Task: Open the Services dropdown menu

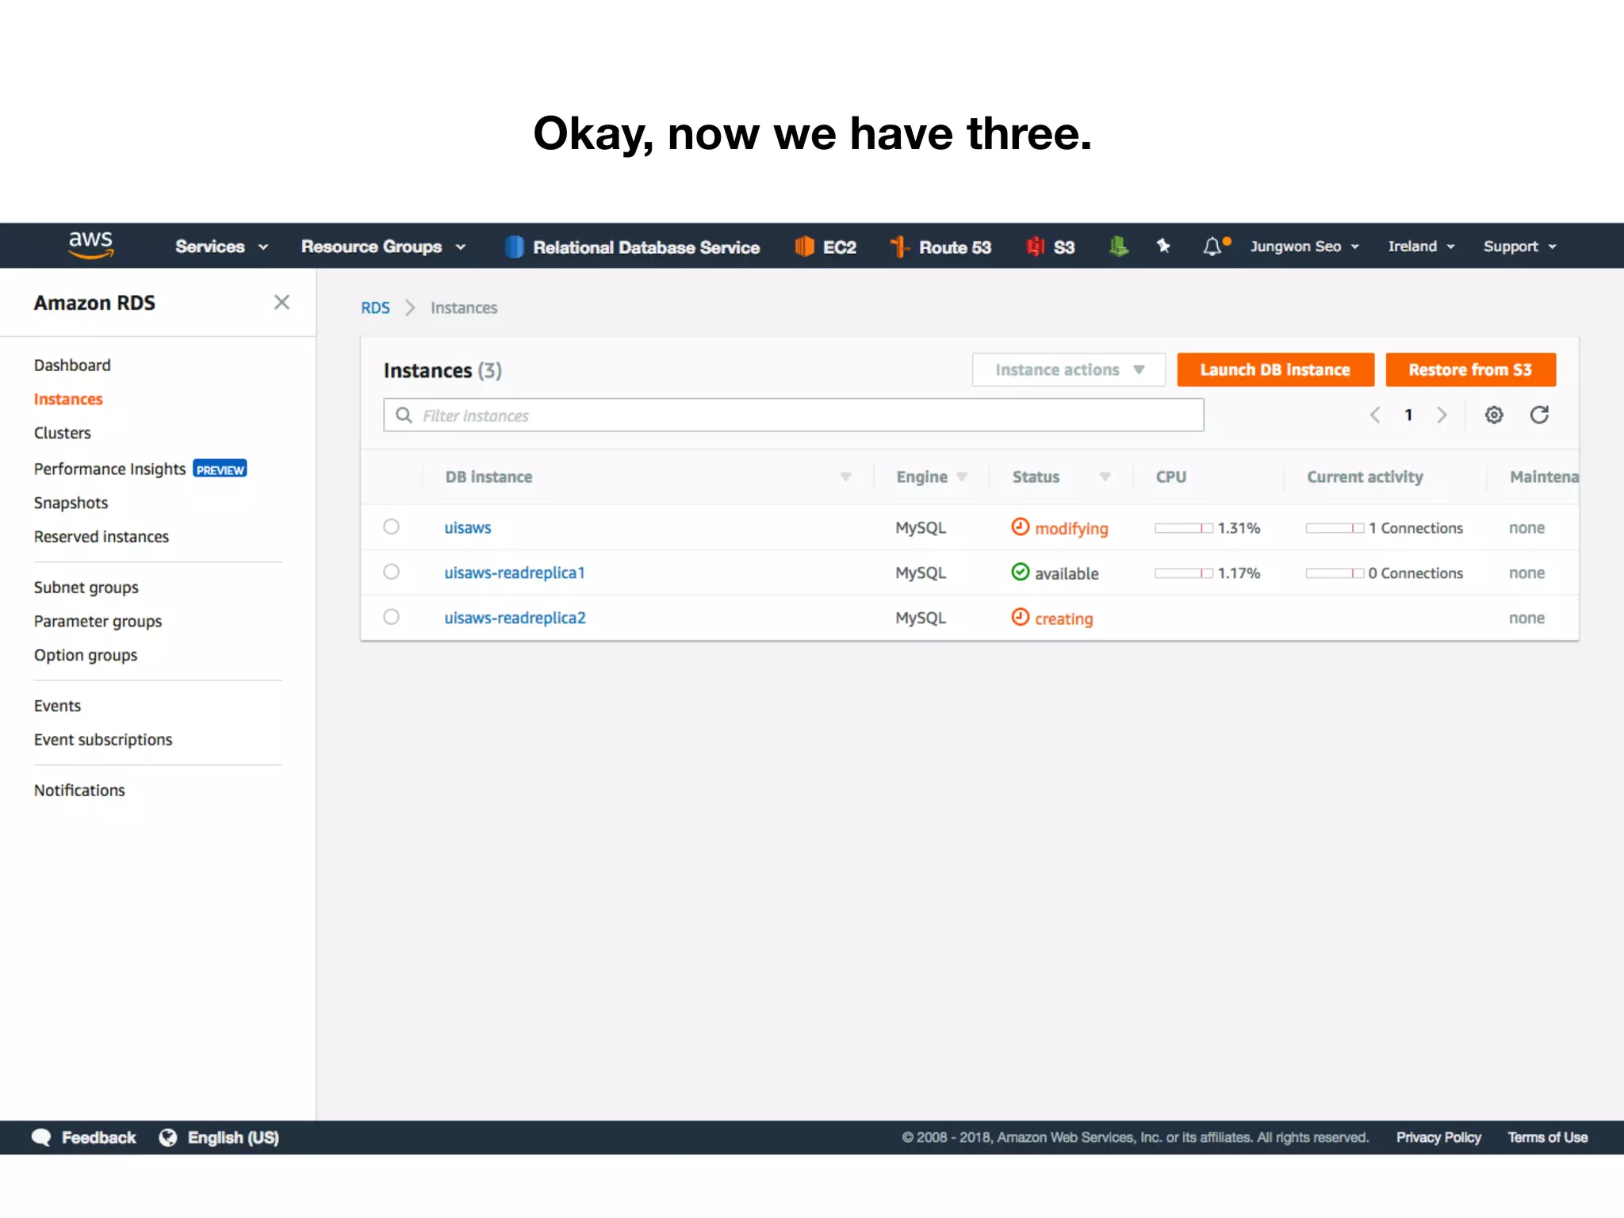Action: point(221,247)
